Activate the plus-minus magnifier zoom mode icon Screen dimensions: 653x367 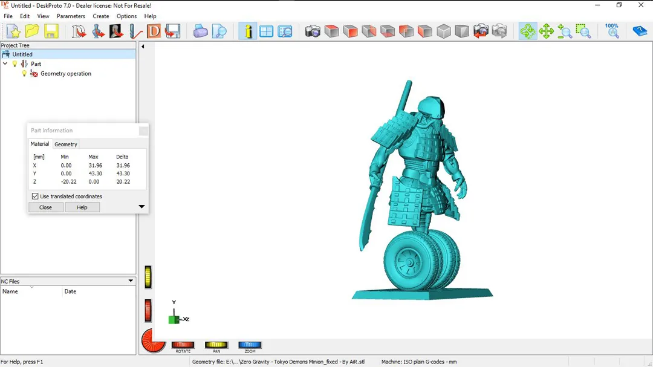point(565,31)
